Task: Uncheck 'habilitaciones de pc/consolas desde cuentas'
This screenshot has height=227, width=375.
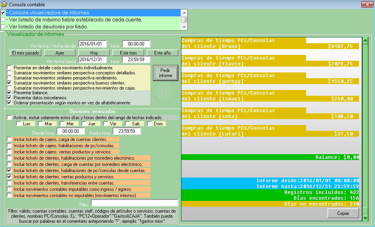Action: (x=9, y=170)
